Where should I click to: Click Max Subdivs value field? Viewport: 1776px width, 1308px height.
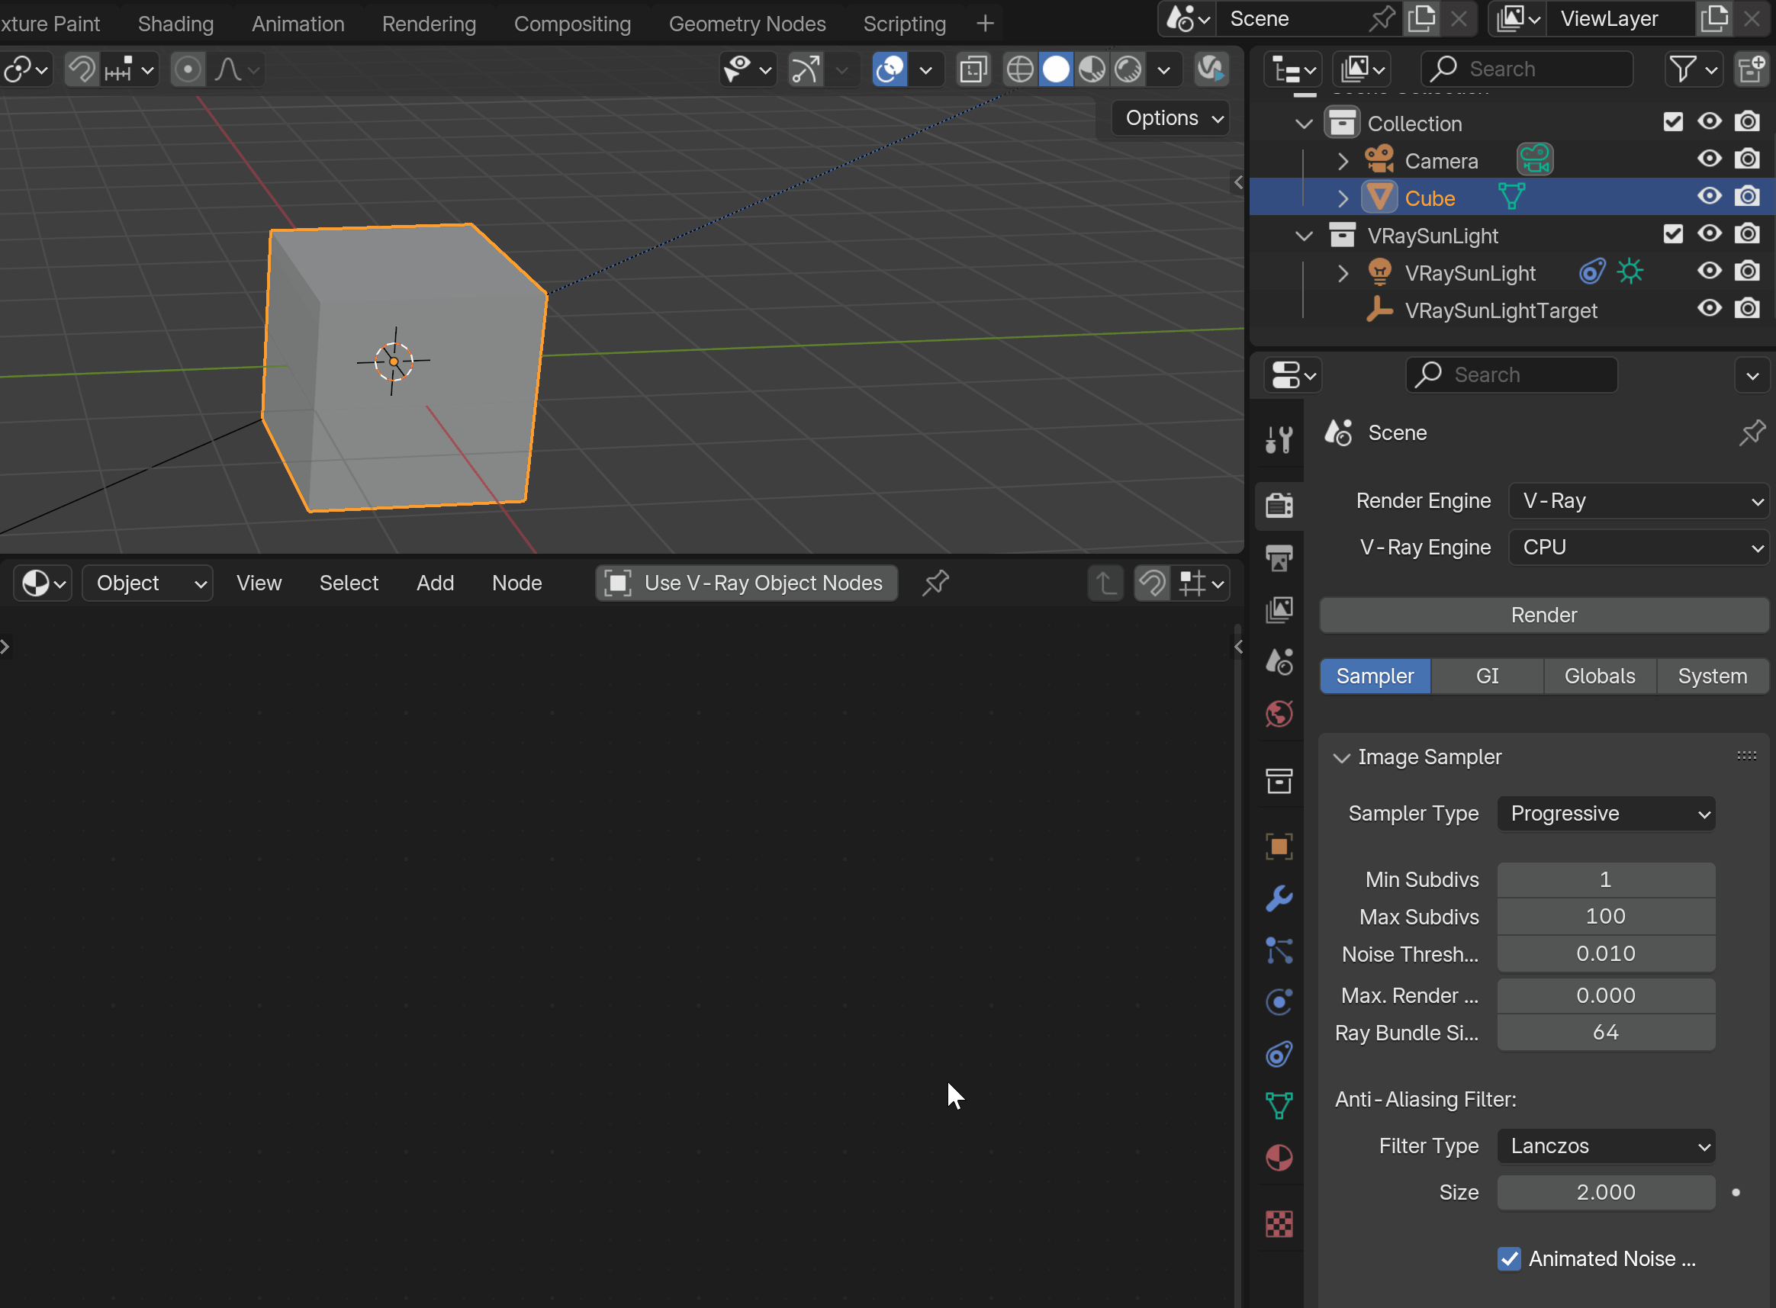tap(1606, 916)
